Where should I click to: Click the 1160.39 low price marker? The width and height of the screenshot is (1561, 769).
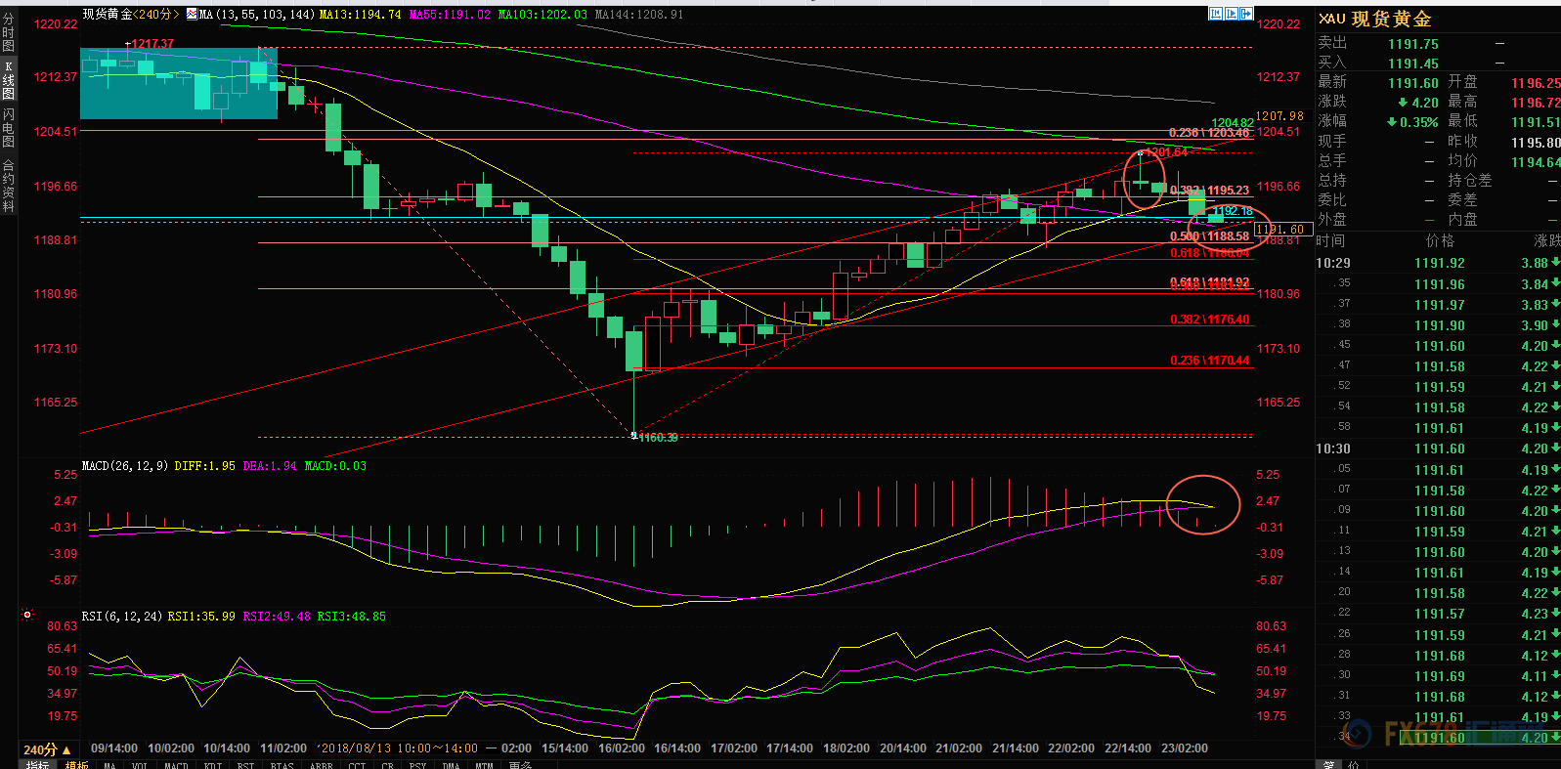tap(658, 438)
